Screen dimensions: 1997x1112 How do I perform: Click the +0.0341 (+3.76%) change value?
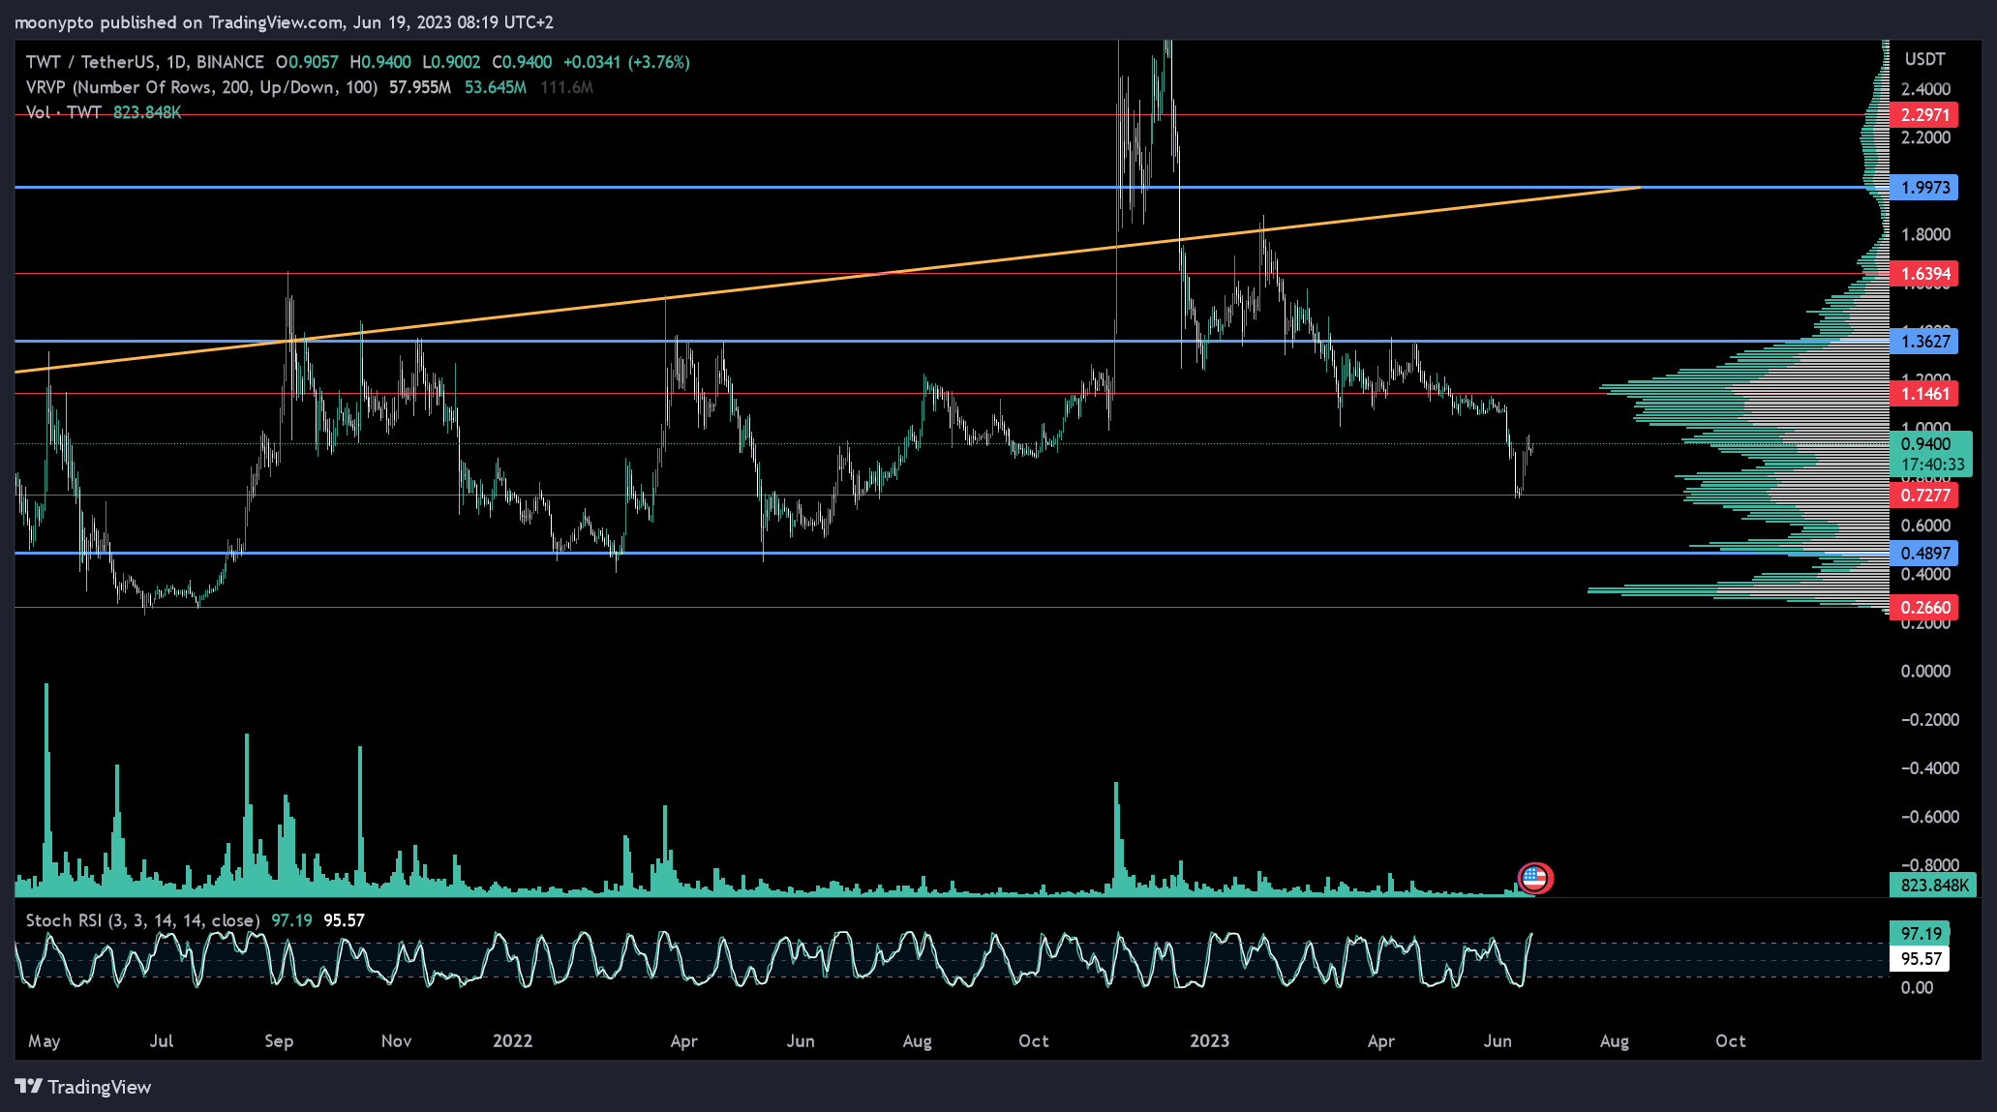[626, 62]
